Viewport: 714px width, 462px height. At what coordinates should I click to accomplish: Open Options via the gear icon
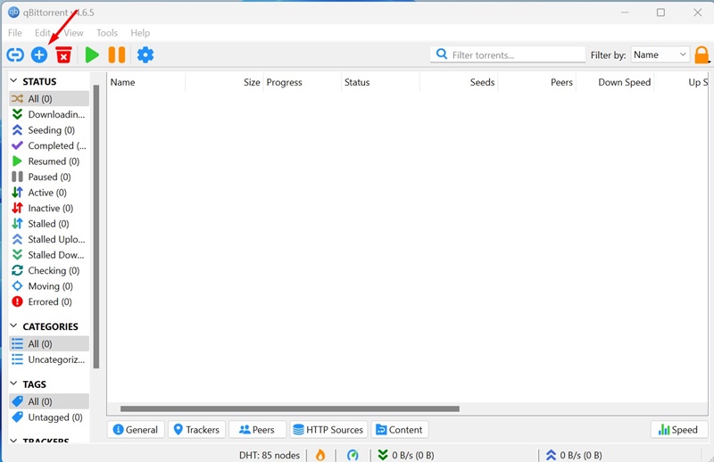pos(145,55)
